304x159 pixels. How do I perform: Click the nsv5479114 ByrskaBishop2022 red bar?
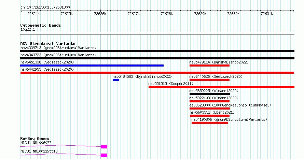210,66
